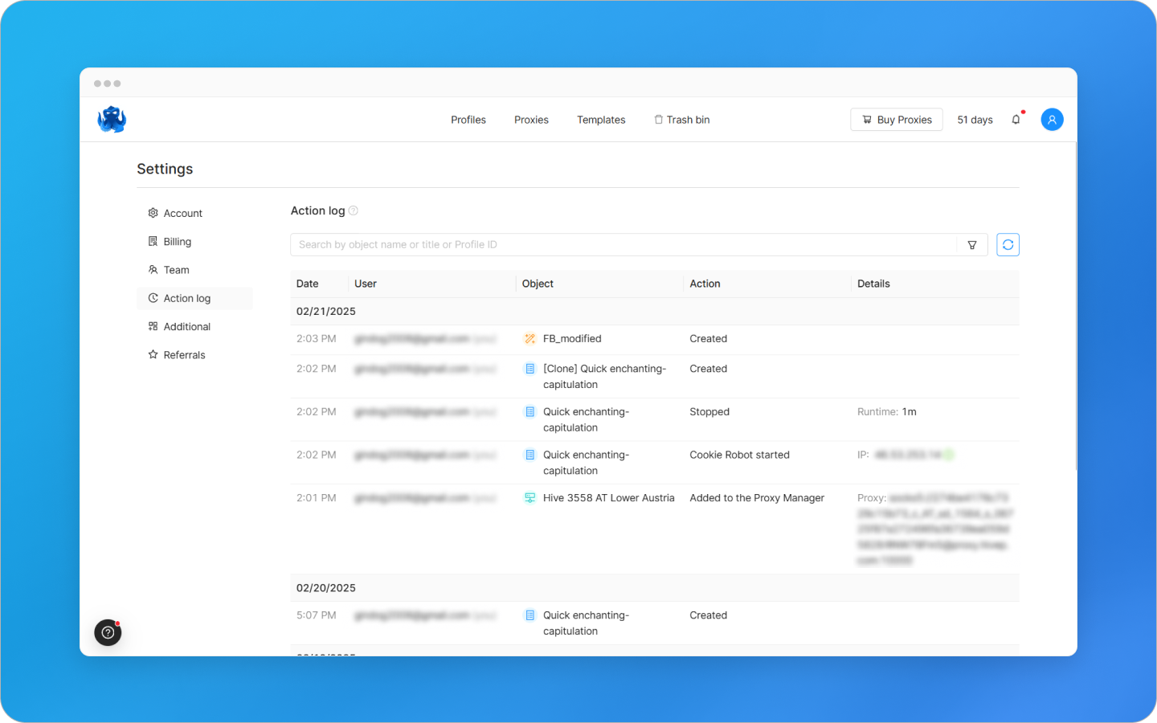Open the Trash bin

(x=681, y=119)
